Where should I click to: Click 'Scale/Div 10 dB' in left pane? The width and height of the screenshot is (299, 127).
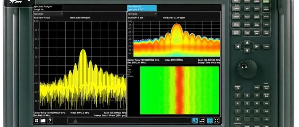coord(42,18)
